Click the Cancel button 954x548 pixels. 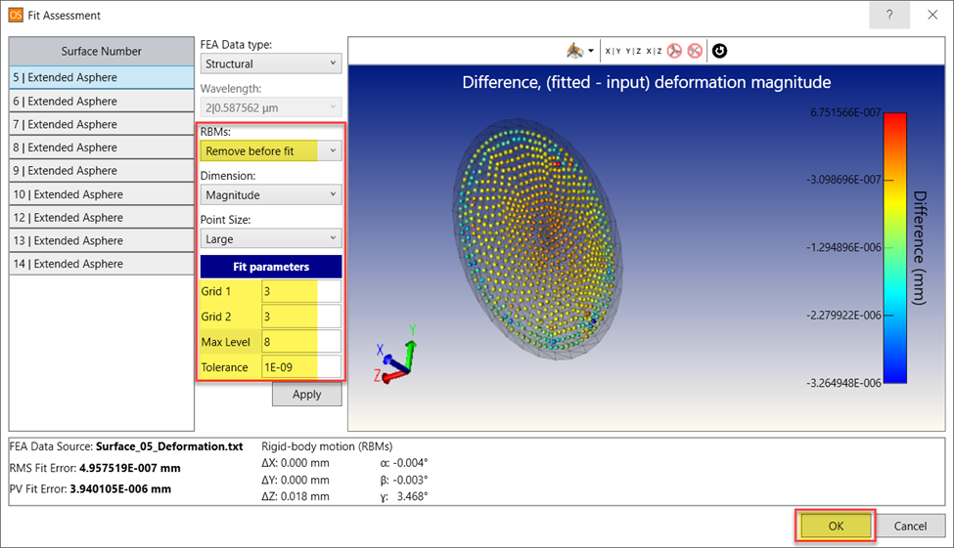click(910, 526)
